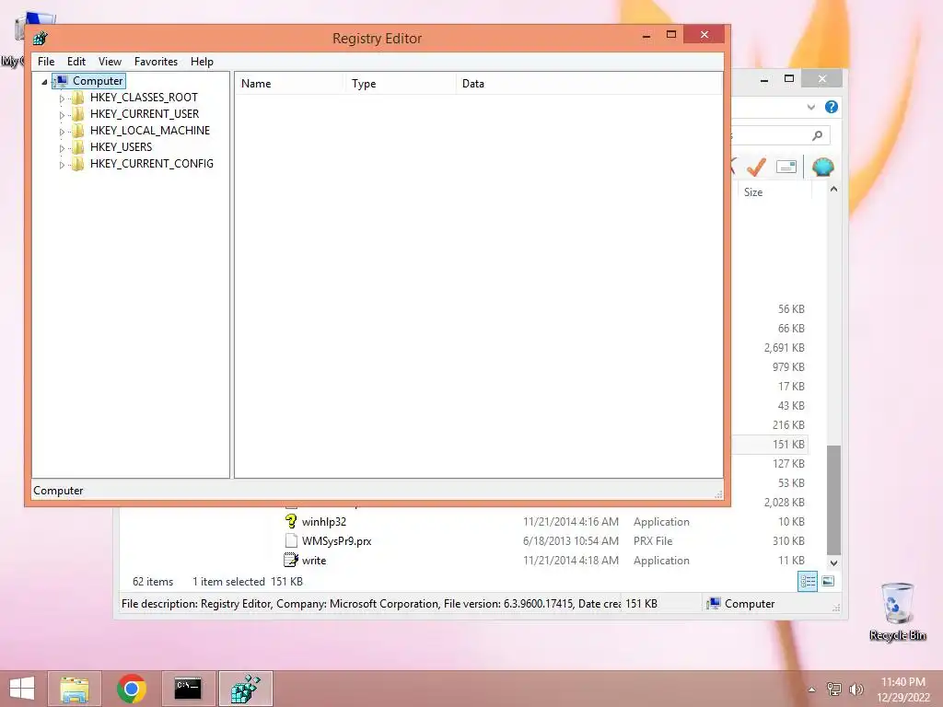Image resolution: width=943 pixels, height=707 pixels.
Task: Click the PRX File type cell
Action: (653, 541)
